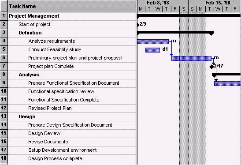Select the Conduct Feasibility study Gantt bar
The width and height of the screenshot is (241, 165).
[152, 50]
